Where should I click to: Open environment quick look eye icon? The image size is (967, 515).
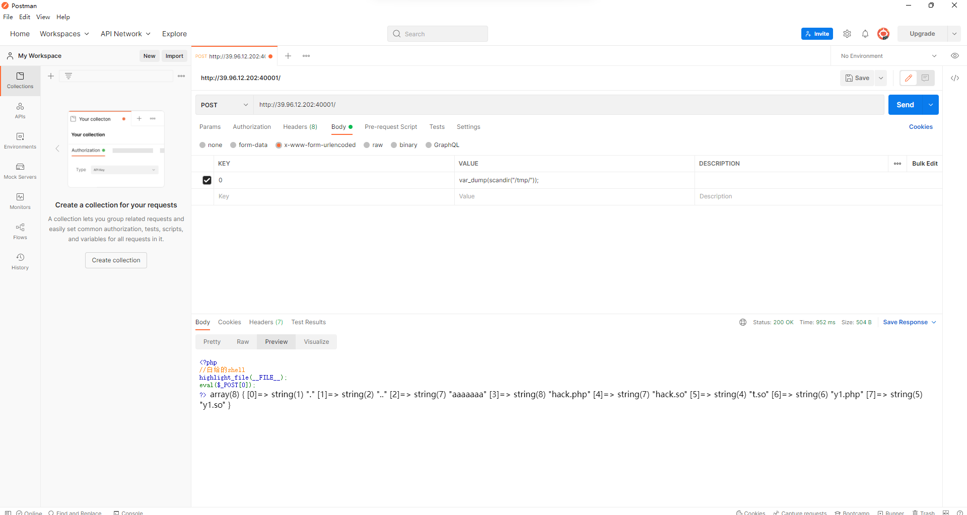955,56
